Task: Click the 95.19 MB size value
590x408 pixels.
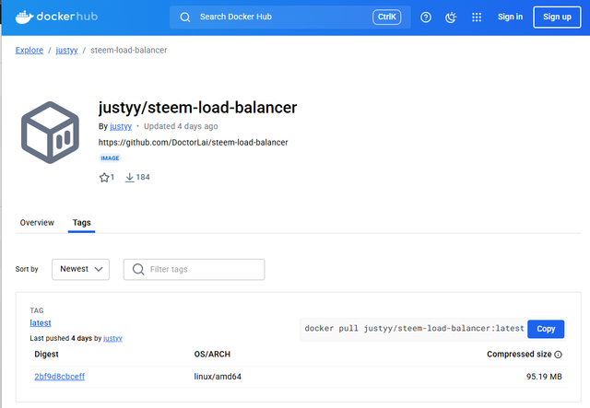Action: (544, 377)
